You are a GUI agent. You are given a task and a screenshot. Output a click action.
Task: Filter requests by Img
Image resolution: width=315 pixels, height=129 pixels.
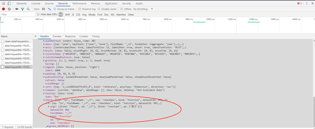click(x=84, y=15)
